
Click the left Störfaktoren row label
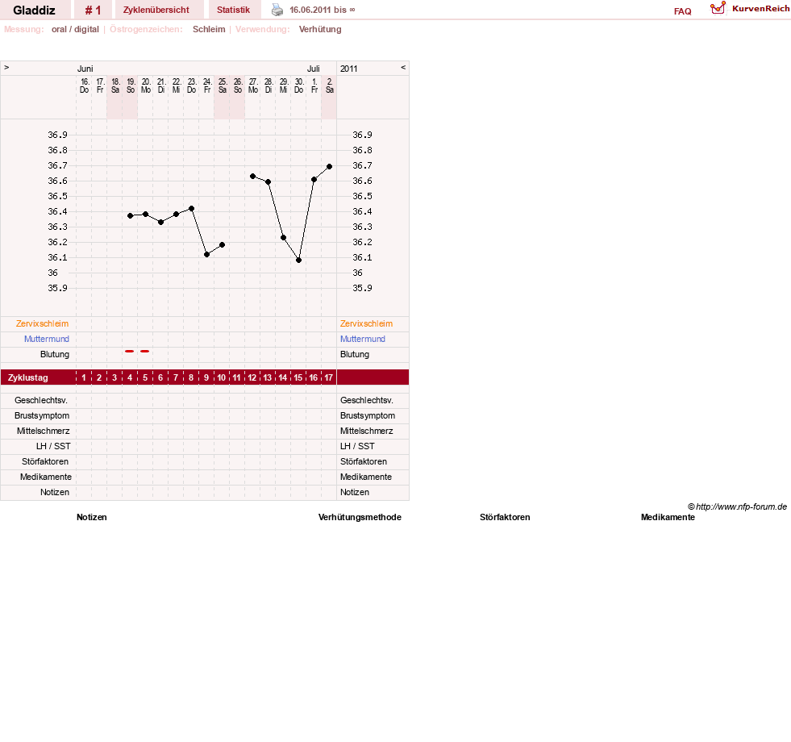(45, 461)
